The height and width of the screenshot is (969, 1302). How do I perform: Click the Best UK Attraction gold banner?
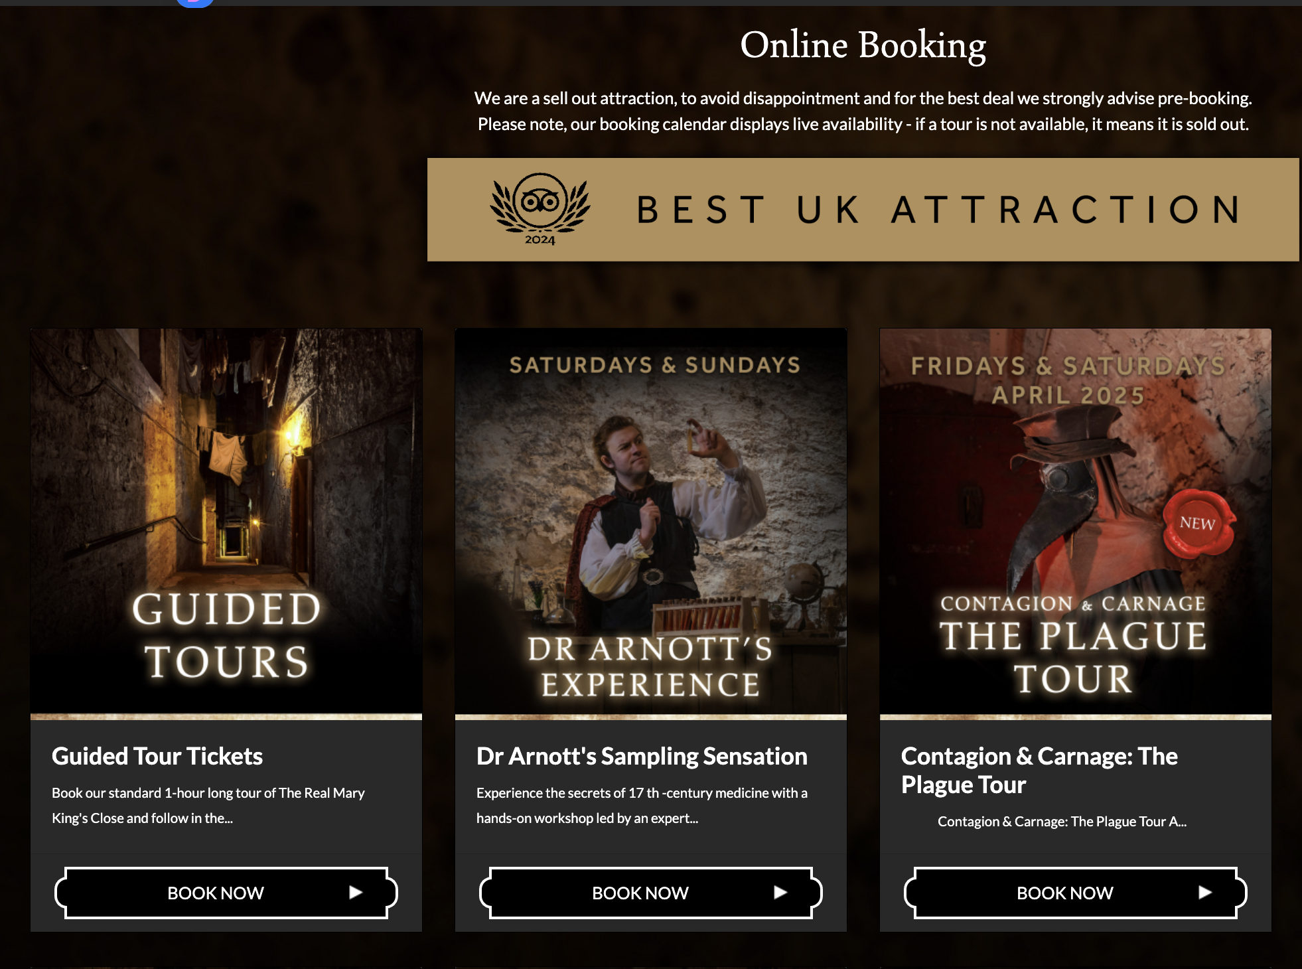[x=863, y=210]
